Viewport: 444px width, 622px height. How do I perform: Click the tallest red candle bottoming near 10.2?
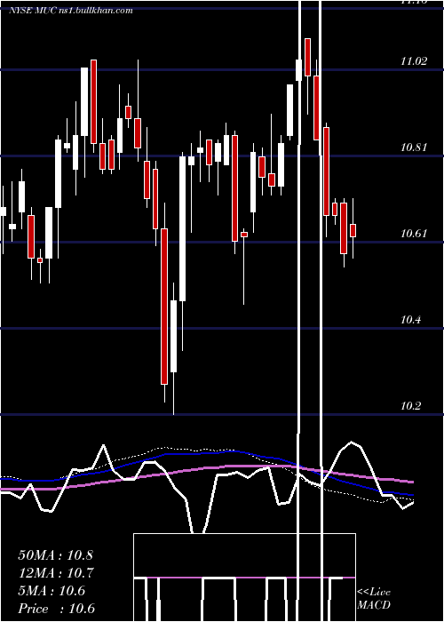164,307
